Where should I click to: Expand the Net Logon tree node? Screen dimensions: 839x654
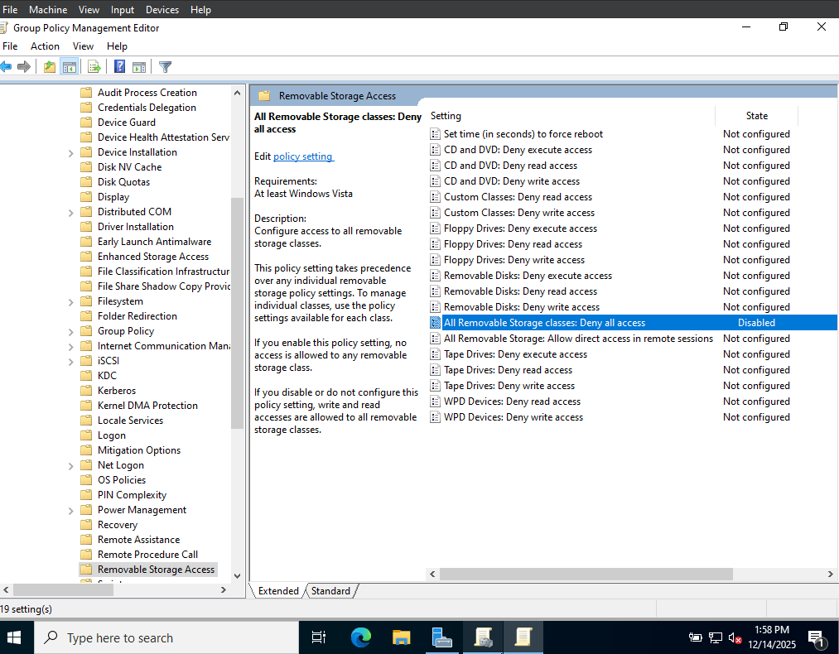tap(70, 466)
